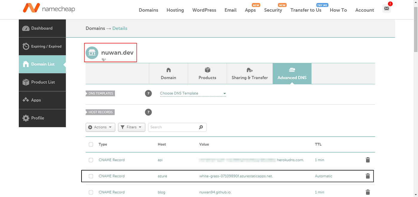Open the Choose DNS Template dropdown
Screen dimensions: 418x197
click(193, 93)
